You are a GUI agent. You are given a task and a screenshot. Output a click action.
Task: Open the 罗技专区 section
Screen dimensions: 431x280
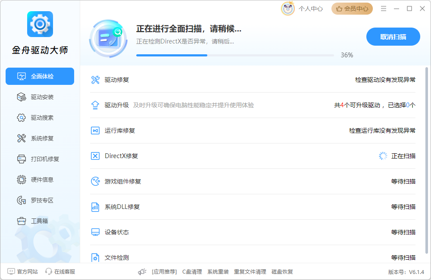point(40,200)
